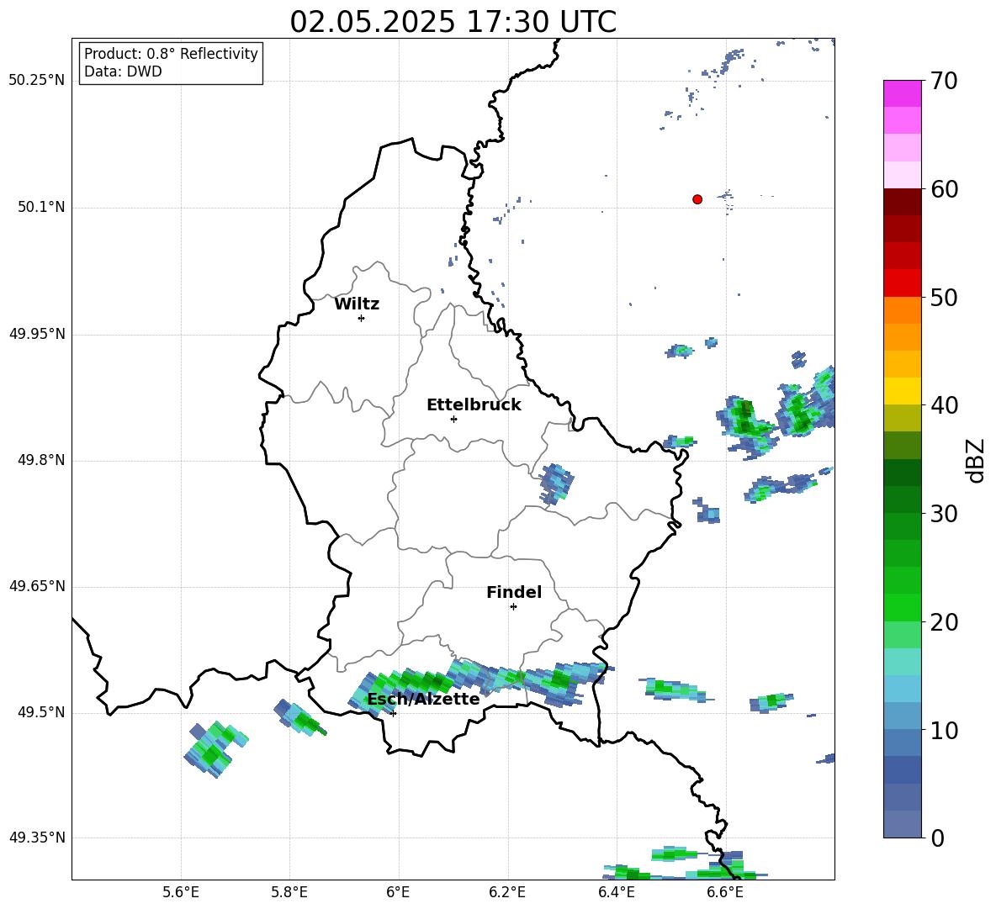Click the 50.1°N latitude label

point(40,208)
